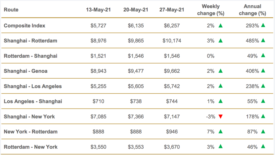Select the 13-May-21 column header
The height and width of the screenshot is (155, 275).
coord(98,10)
